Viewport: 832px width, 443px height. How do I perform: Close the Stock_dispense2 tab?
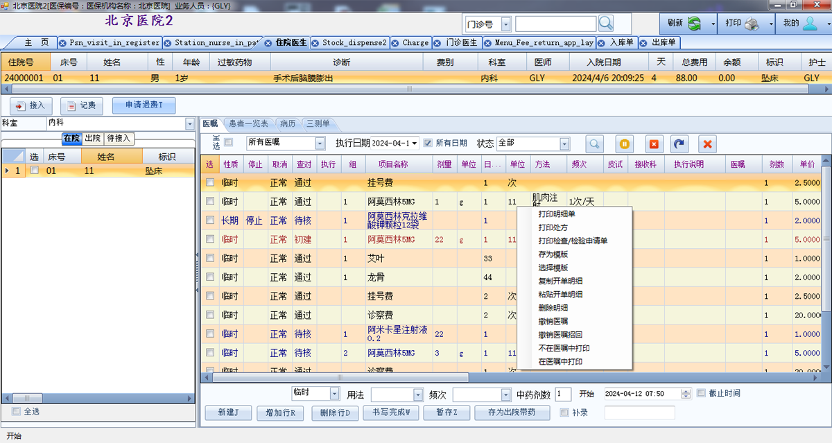click(x=316, y=42)
